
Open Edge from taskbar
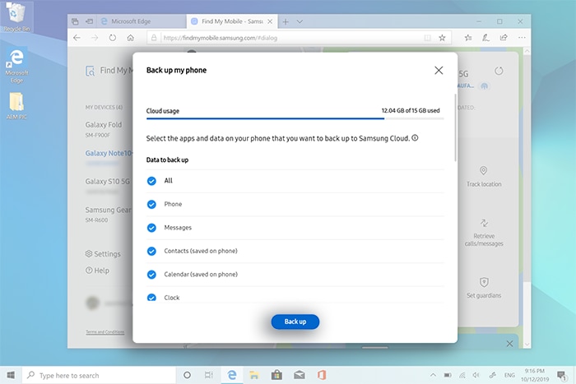(x=232, y=375)
